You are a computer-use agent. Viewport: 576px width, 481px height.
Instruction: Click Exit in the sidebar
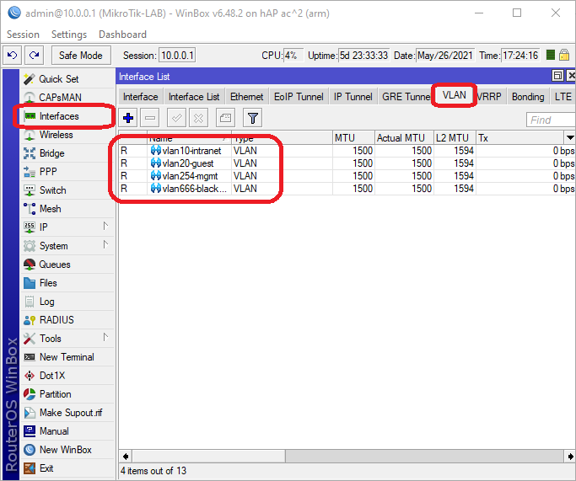point(67,468)
